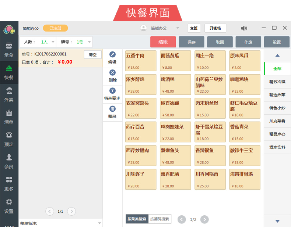
Task: Move category list down with arrow
Action: pyautogui.click(x=277, y=221)
